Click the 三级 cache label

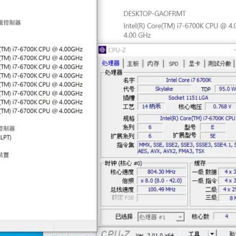pyautogui.click(x=211, y=197)
